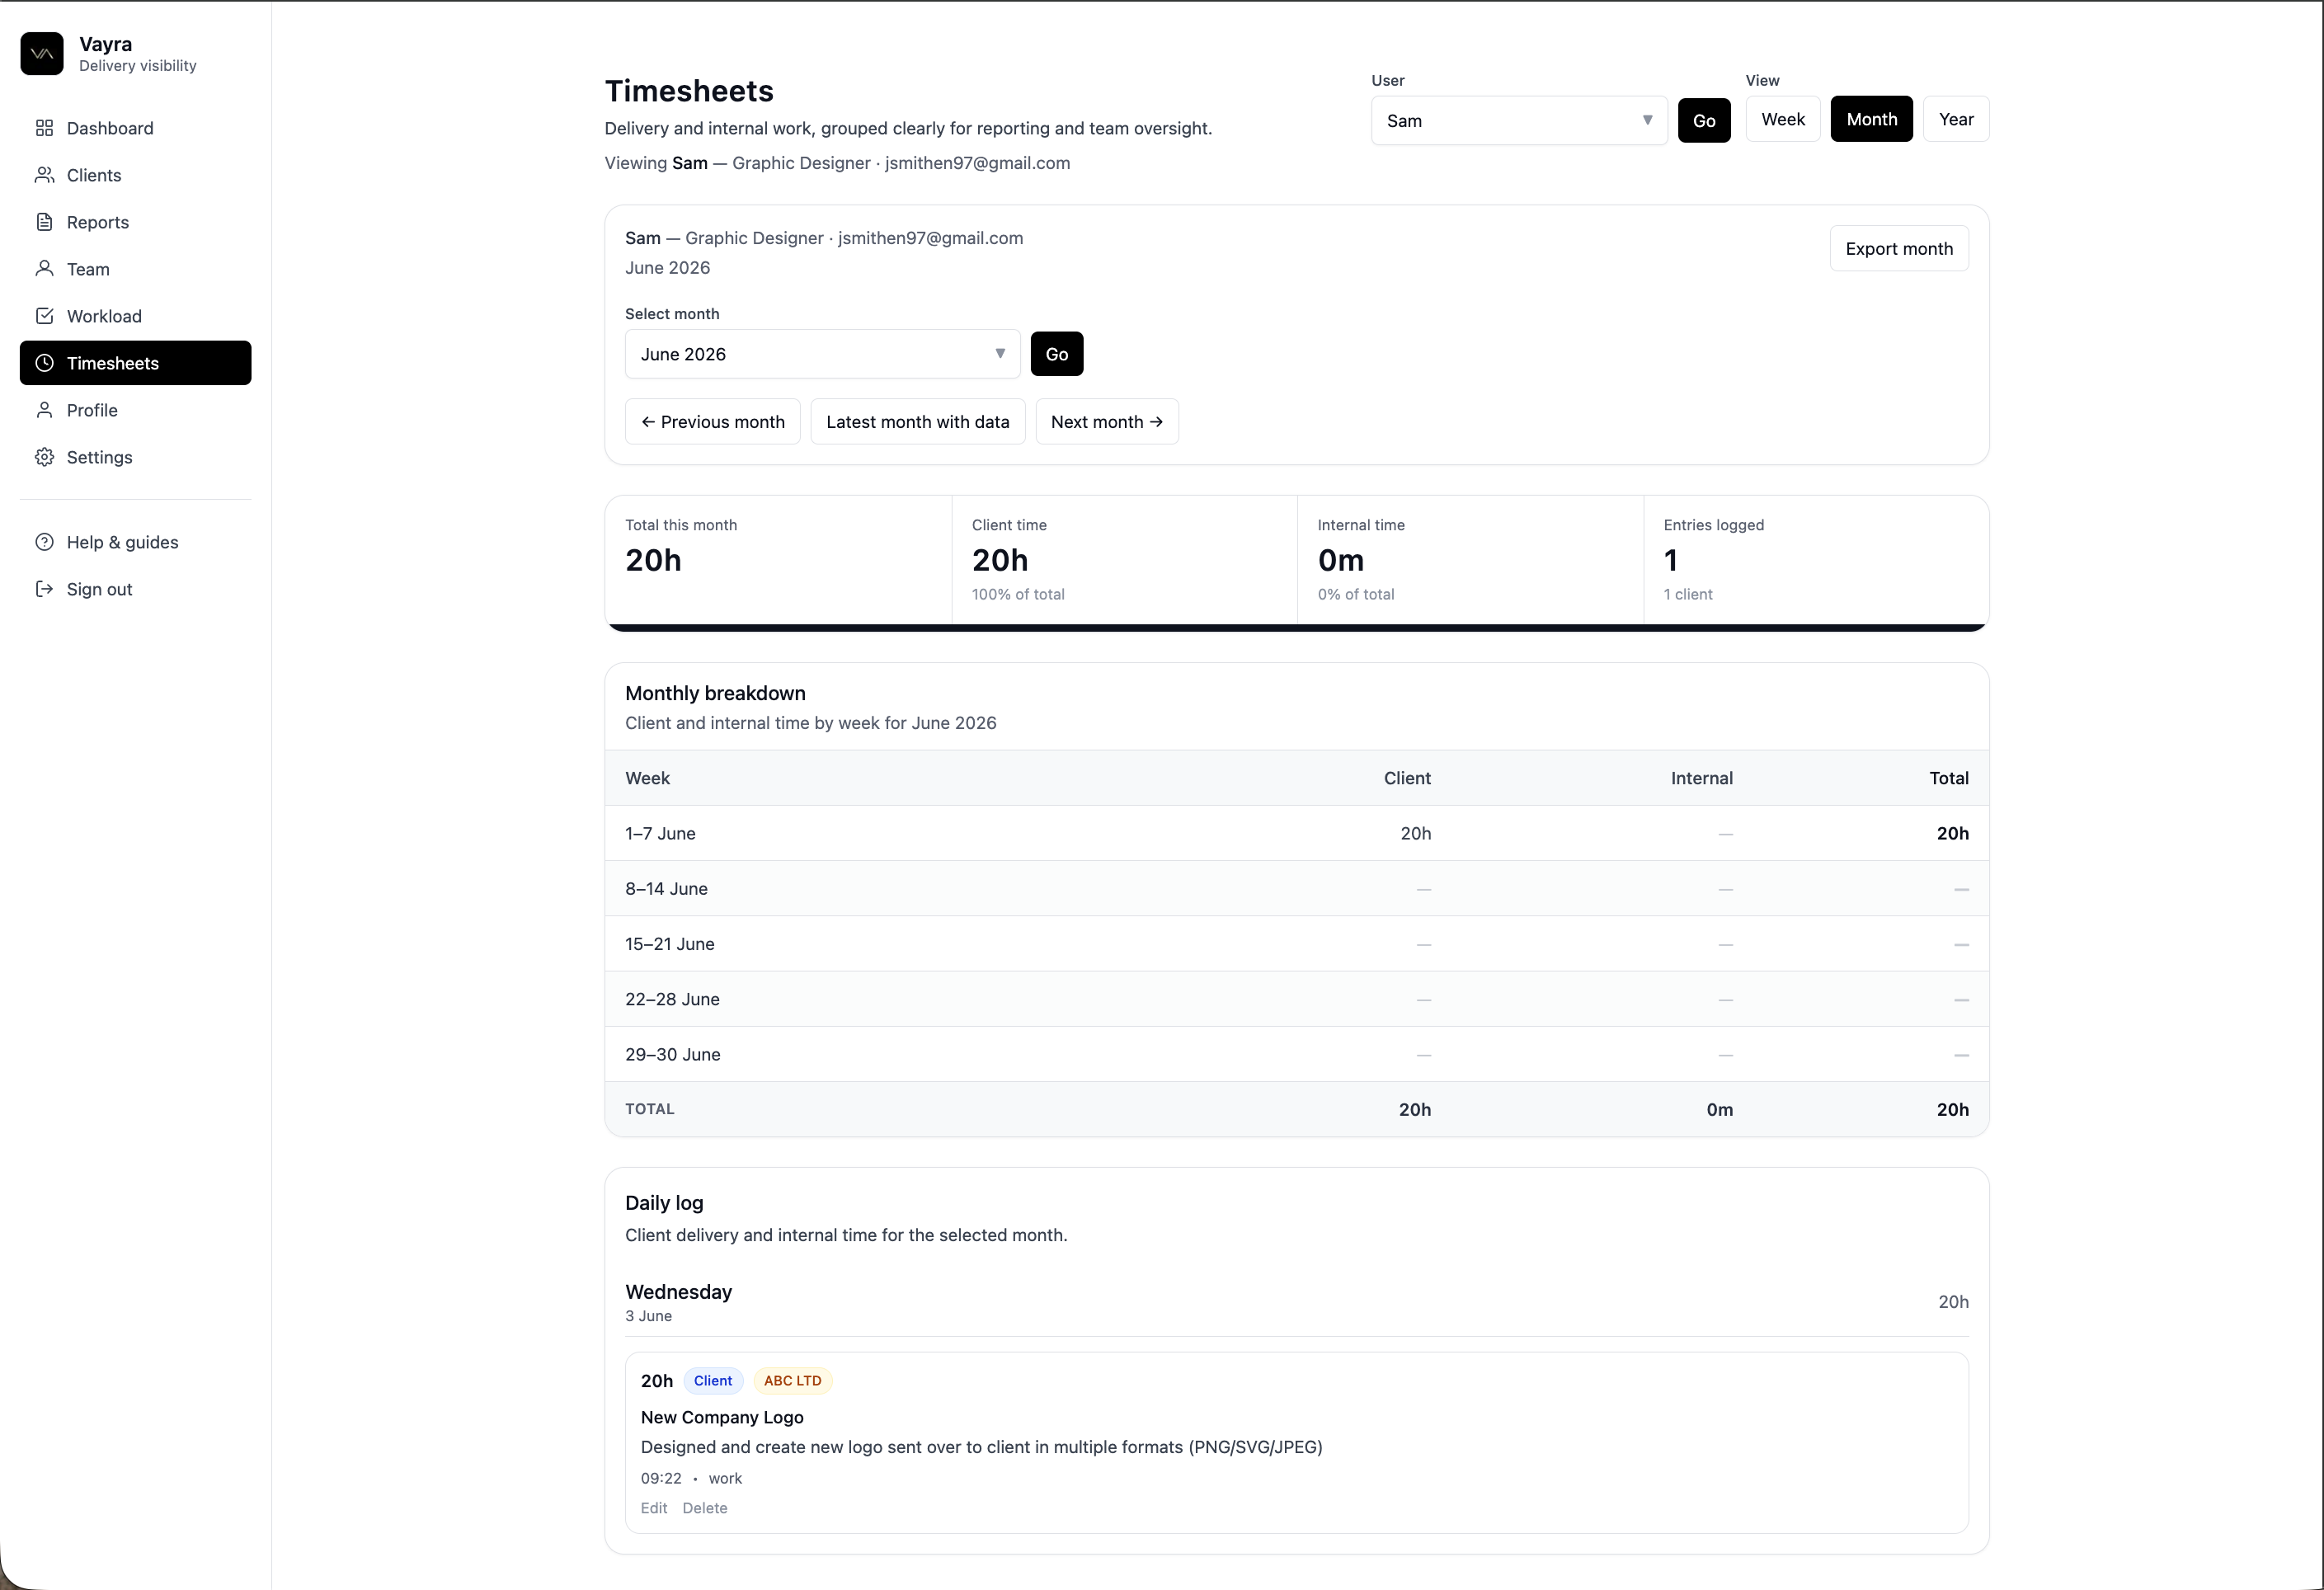Switch to Year view
The image size is (2324, 1590).
[1955, 119]
